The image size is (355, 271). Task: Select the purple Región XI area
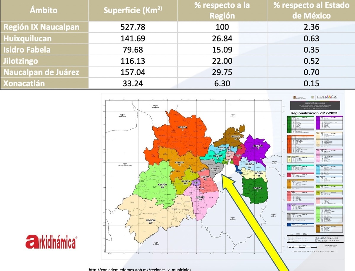tap(257, 148)
